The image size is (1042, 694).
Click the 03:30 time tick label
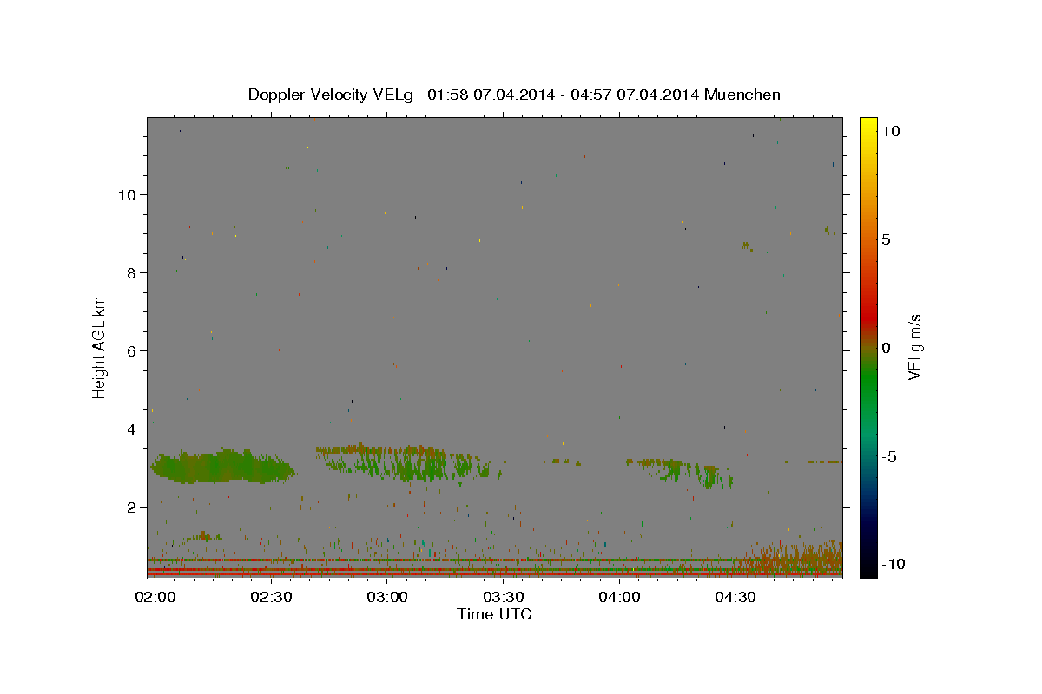(x=503, y=598)
